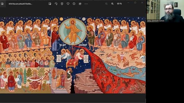This screenshot has width=184, height=103.
Task: Zoom out with magnifier minus icon
Action: 106,4
